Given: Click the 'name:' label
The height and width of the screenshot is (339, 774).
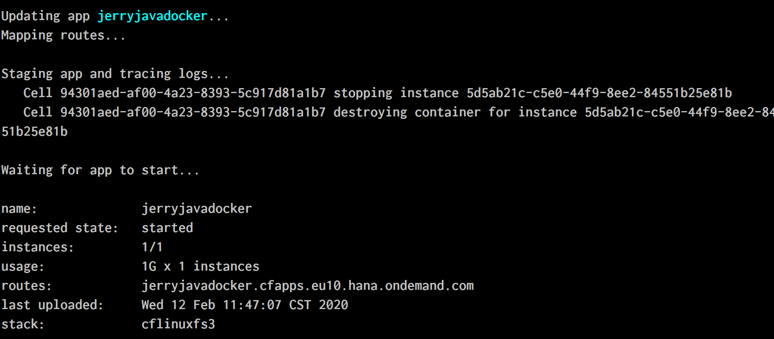Looking at the screenshot, I should point(19,209).
